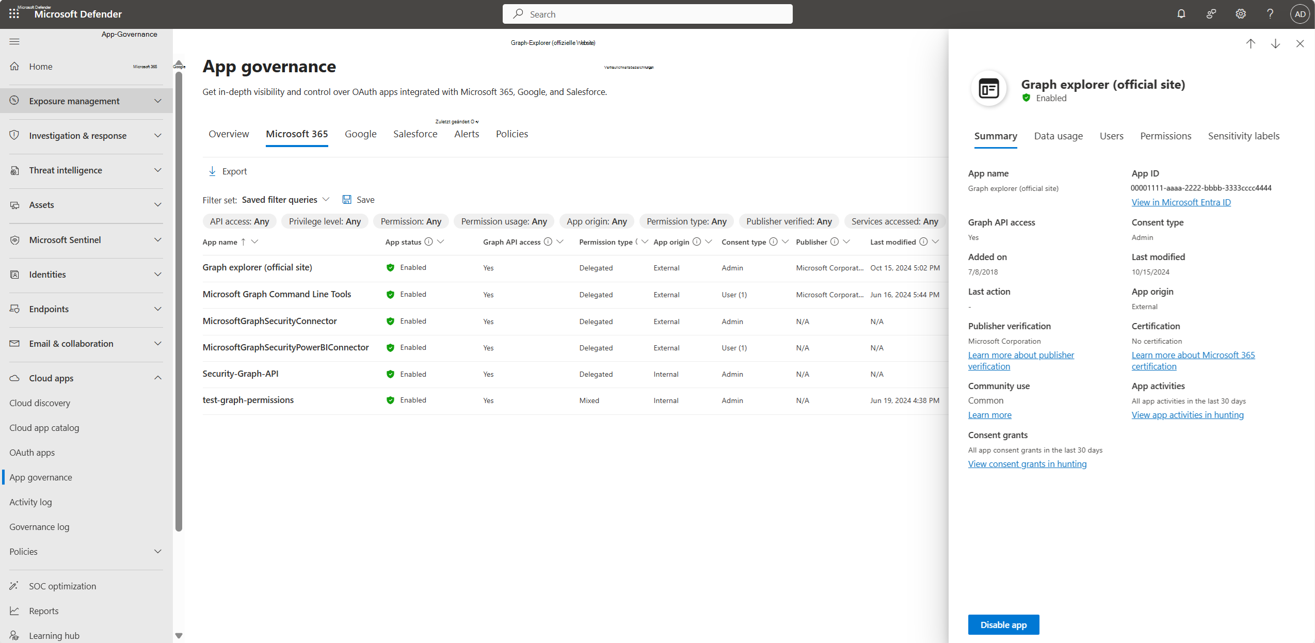Click the Microsoft Defender home icon
This screenshot has height=643, width=1315.
[15, 66]
